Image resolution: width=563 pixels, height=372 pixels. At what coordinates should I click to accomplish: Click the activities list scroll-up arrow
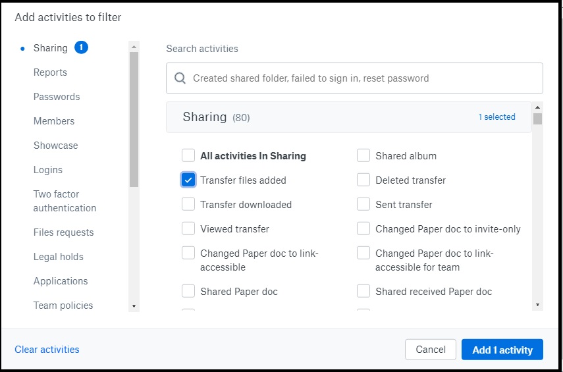point(537,107)
